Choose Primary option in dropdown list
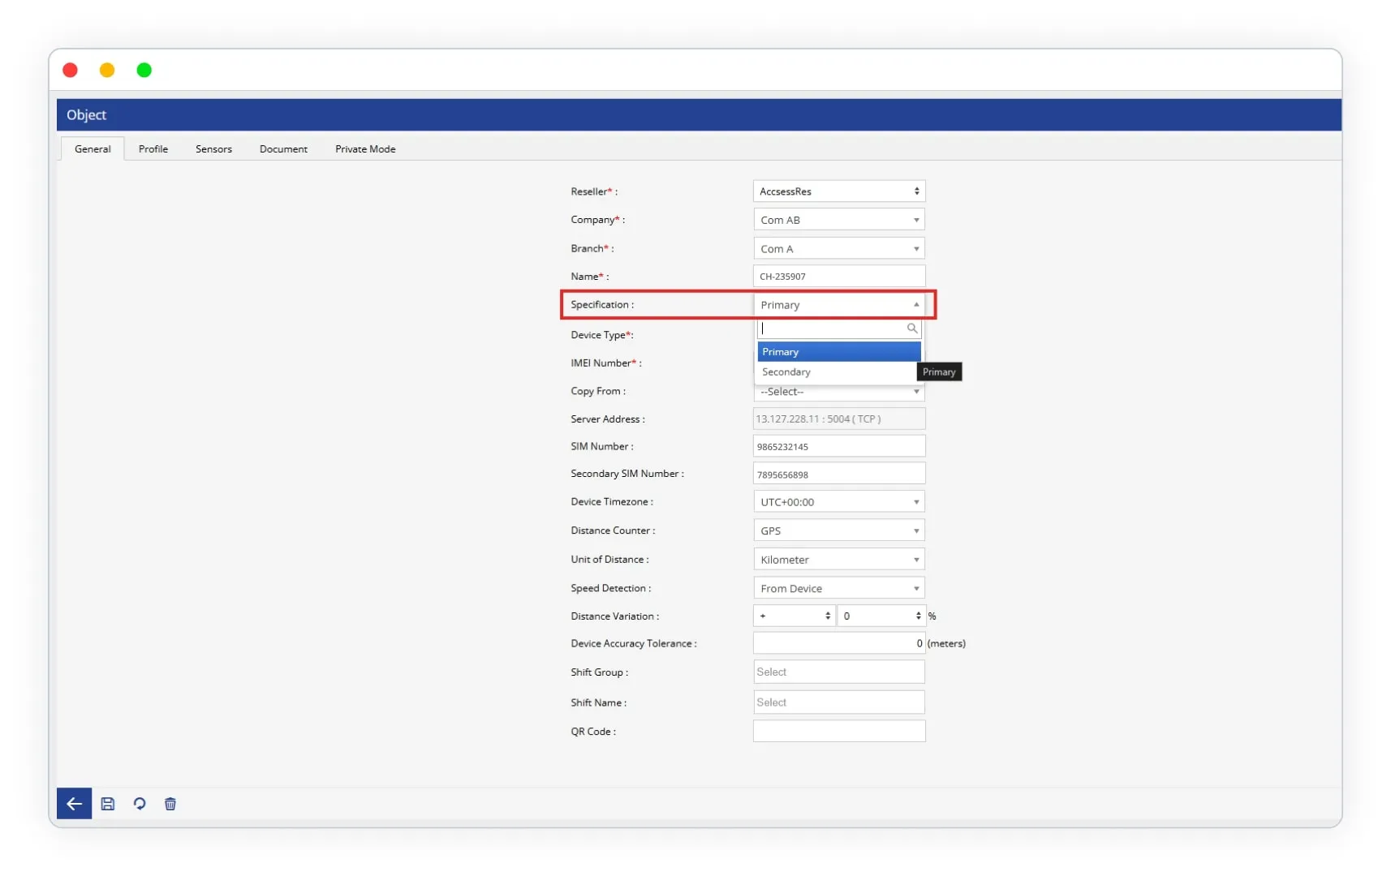 coord(838,352)
